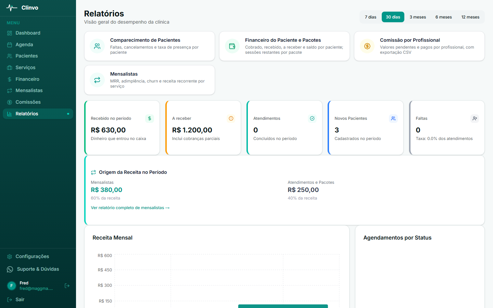Click the 40% da receita label

pos(302,198)
